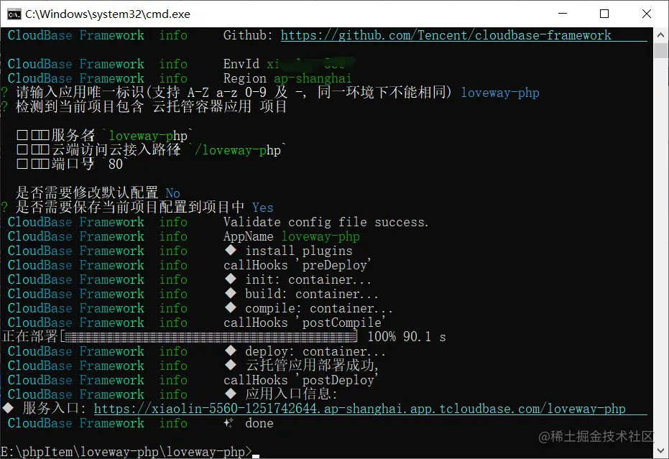This screenshot has width=669, height=459.
Task: Click 'Validate config file success.' text
Action: (326, 222)
